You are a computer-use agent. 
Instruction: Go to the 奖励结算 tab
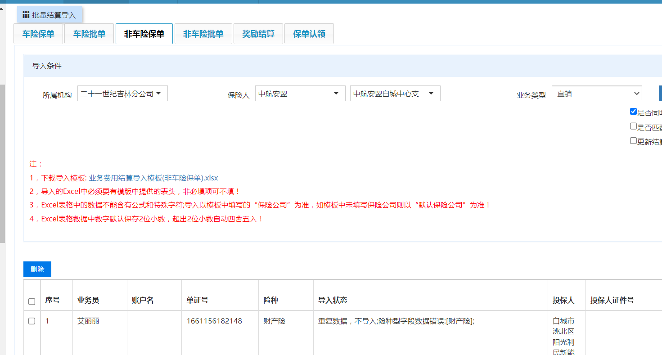pos(258,34)
